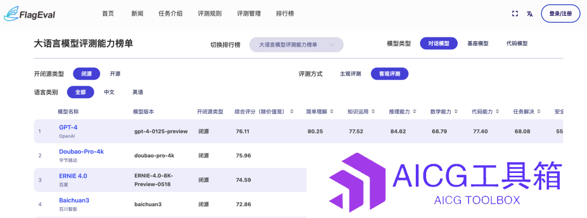Click the OpenAI vendor label
The image size is (587, 218).
pos(67,136)
